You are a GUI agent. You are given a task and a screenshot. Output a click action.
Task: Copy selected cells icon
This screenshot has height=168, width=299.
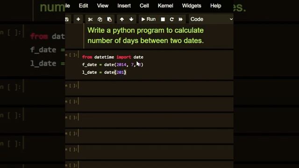pos(100,19)
